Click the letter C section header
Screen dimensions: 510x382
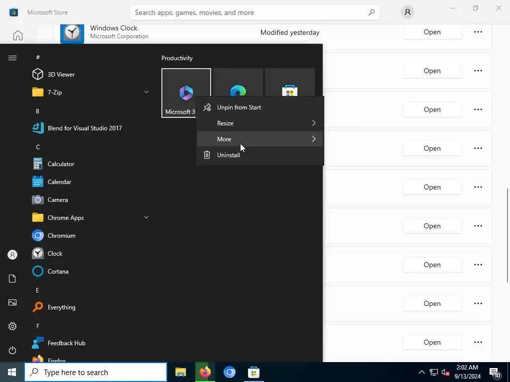[x=38, y=147]
